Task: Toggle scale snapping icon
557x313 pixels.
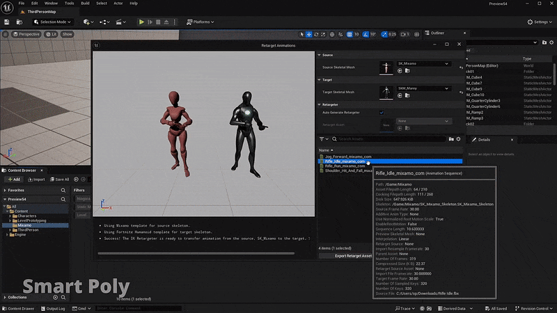Action: click(x=384, y=34)
